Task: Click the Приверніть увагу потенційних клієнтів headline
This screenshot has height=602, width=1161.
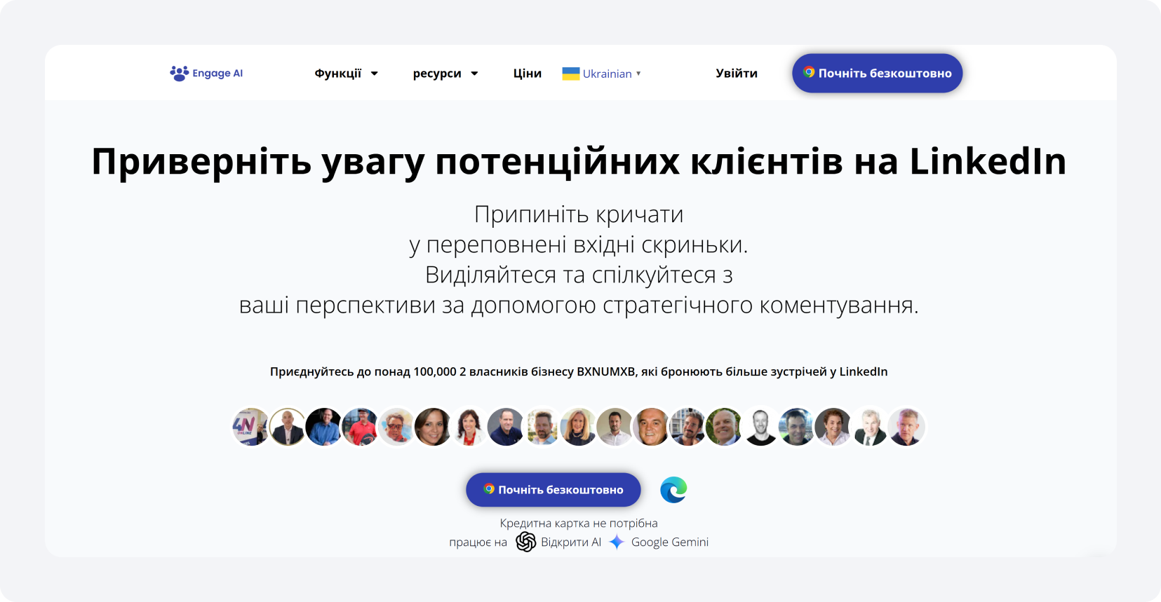Action: (x=579, y=161)
